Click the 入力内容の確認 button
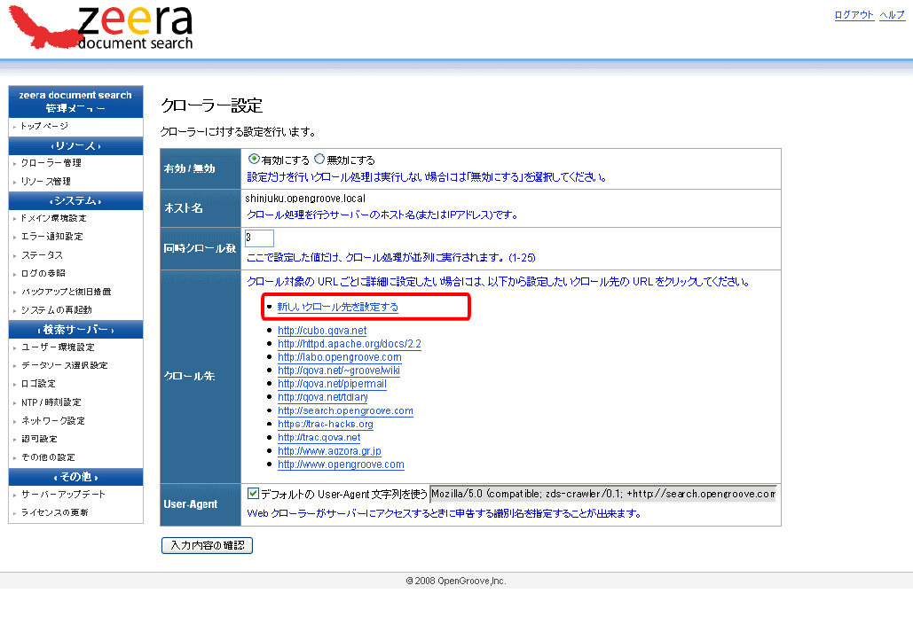 [207, 545]
